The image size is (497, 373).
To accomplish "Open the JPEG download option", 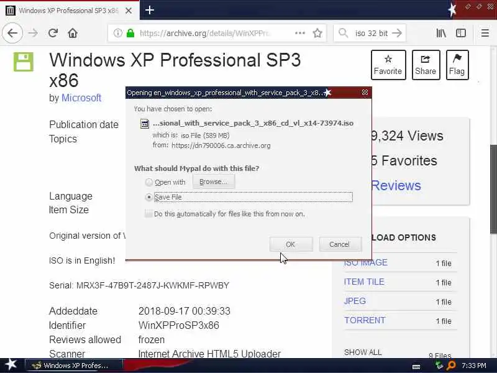I will click(x=355, y=301).
